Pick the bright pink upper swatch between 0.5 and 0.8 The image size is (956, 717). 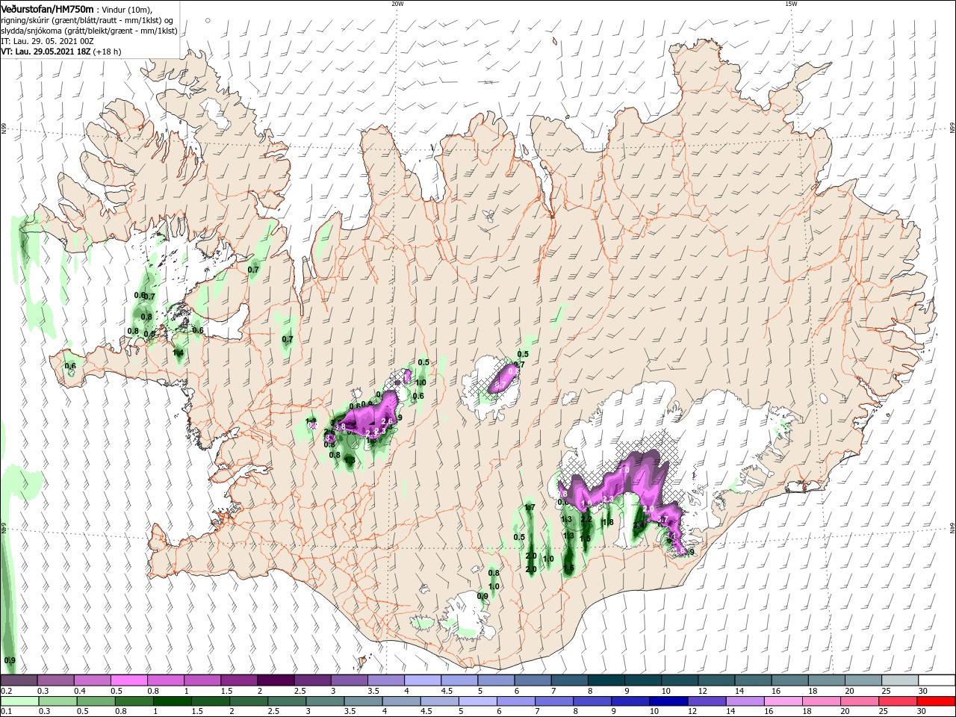pos(128,680)
